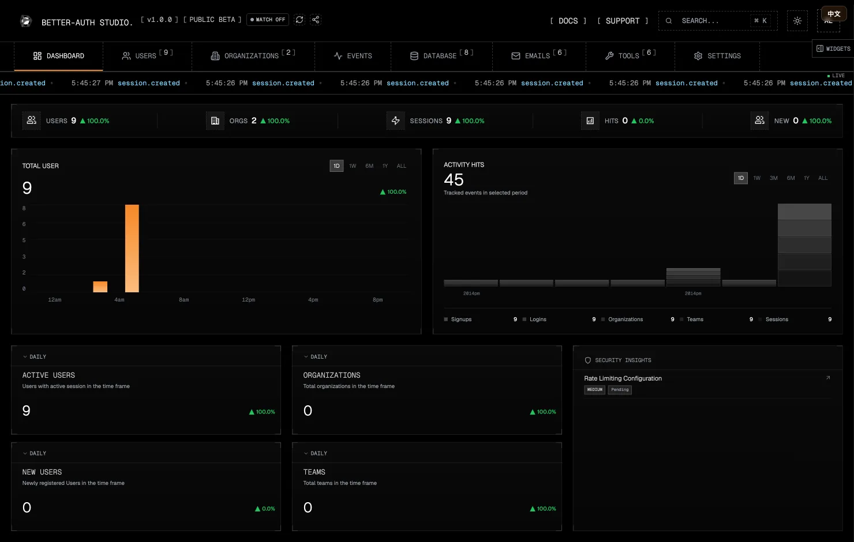Click the Signups legend entry
This screenshot has height=542, width=854.
(x=480, y=319)
